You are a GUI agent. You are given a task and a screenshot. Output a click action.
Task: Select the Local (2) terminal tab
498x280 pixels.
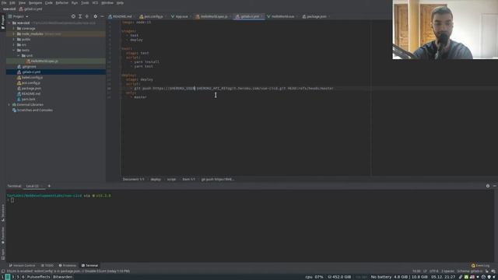click(x=33, y=186)
